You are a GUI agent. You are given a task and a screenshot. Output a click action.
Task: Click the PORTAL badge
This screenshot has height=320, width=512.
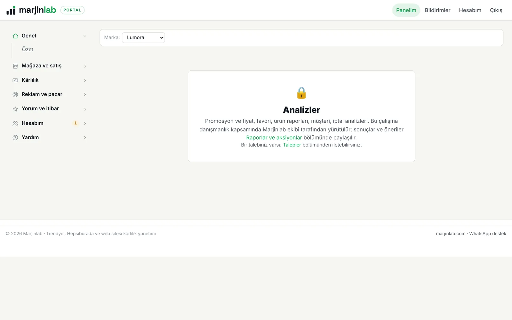click(x=72, y=10)
